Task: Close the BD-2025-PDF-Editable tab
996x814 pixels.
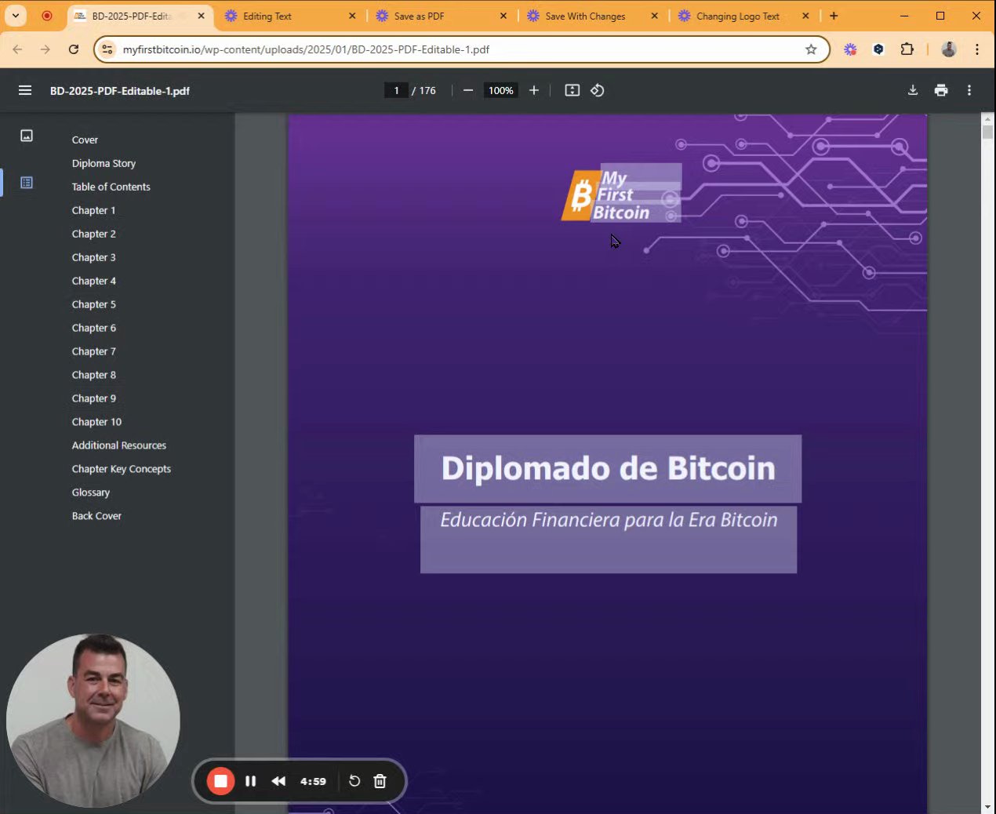Action: pos(201,16)
